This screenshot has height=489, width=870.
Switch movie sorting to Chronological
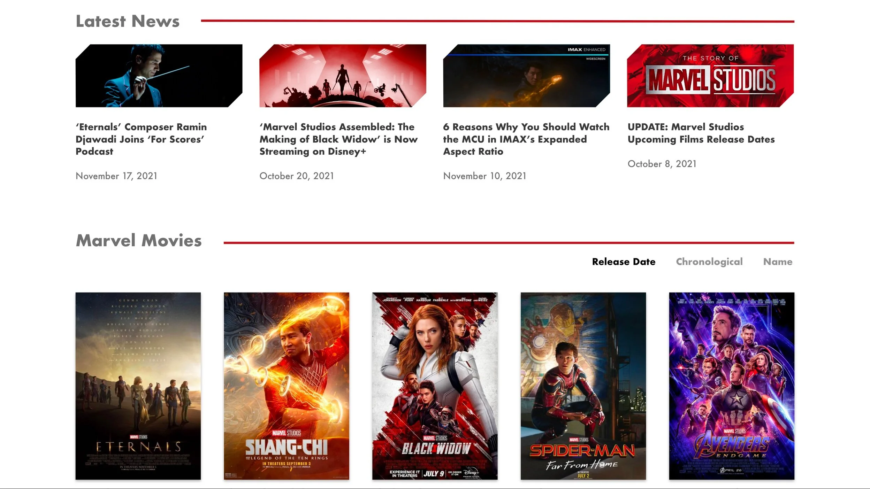(x=709, y=262)
